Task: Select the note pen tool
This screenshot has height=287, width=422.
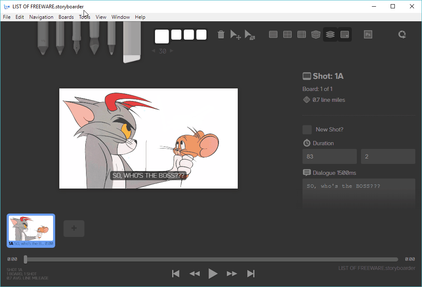Action: pyautogui.click(x=112, y=38)
